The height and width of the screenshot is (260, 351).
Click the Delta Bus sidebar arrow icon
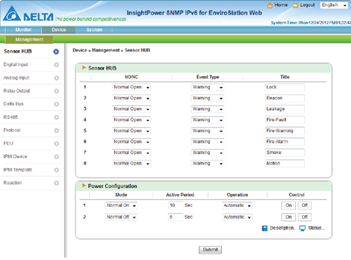click(57, 105)
